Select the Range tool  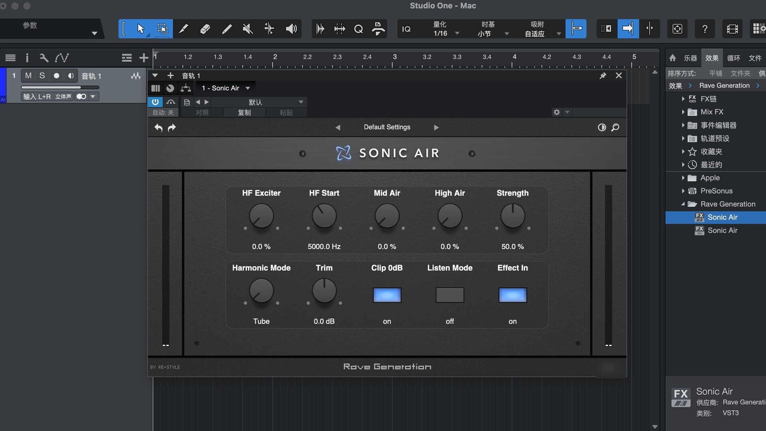pyautogui.click(x=162, y=29)
